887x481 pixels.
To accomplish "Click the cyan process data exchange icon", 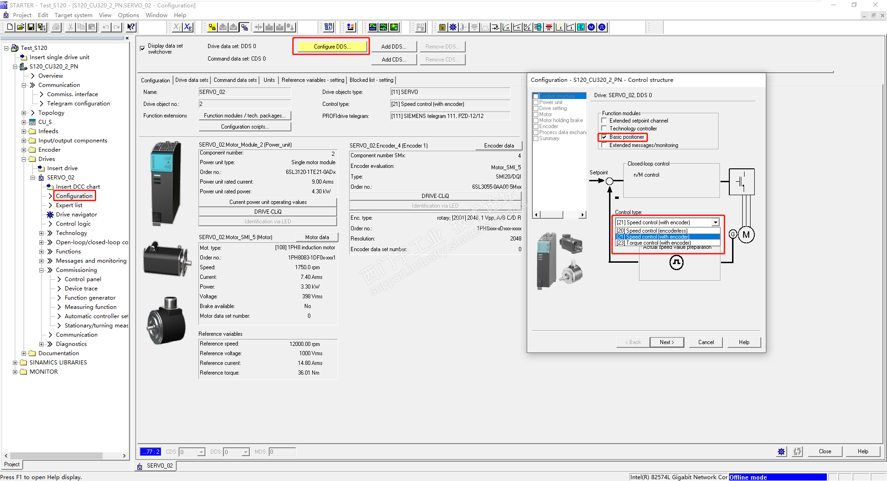I will (x=538, y=27).
